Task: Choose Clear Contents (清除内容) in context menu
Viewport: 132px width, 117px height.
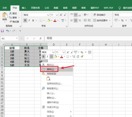Action: click(57, 102)
